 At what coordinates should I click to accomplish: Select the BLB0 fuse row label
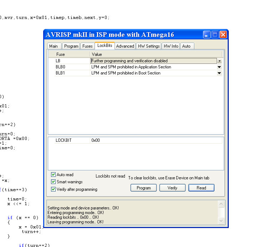[x=60, y=67]
